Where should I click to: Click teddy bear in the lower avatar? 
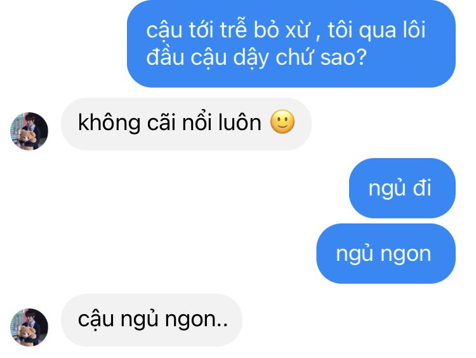click(28, 335)
